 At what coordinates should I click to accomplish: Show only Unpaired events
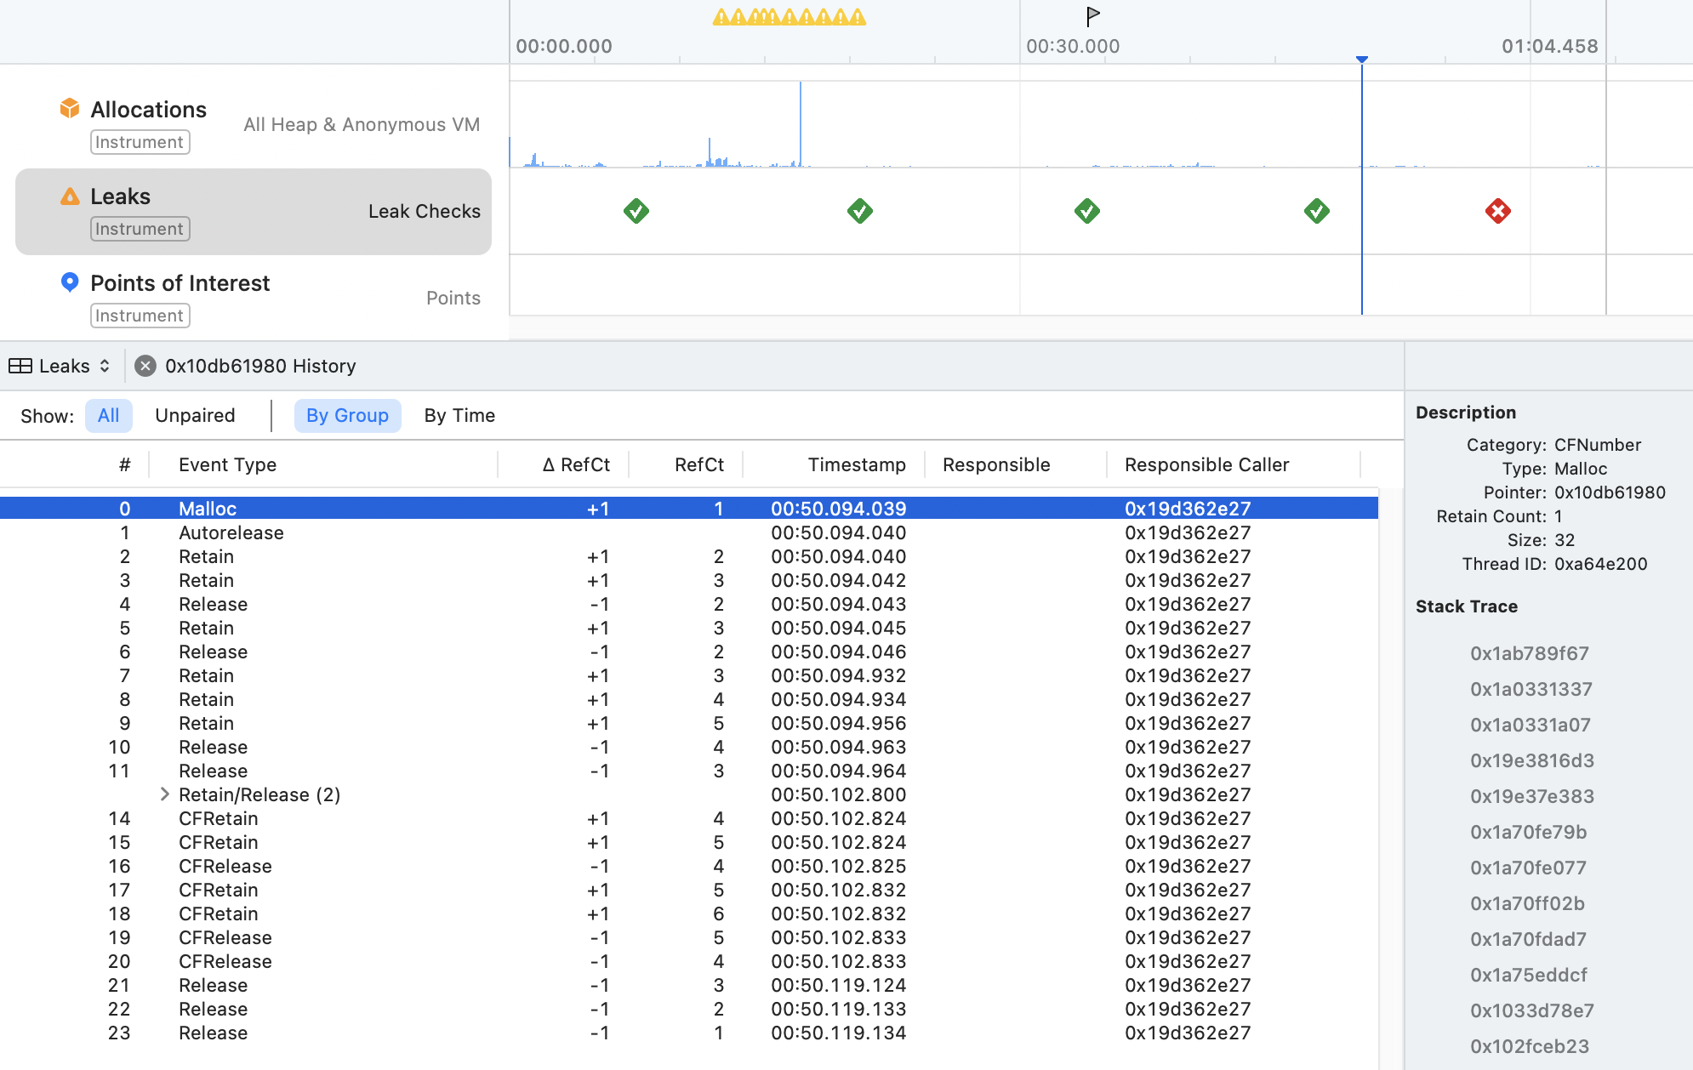coord(195,416)
